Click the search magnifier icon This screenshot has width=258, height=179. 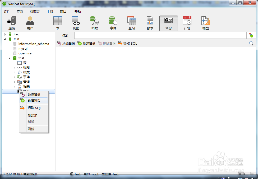click(x=251, y=43)
